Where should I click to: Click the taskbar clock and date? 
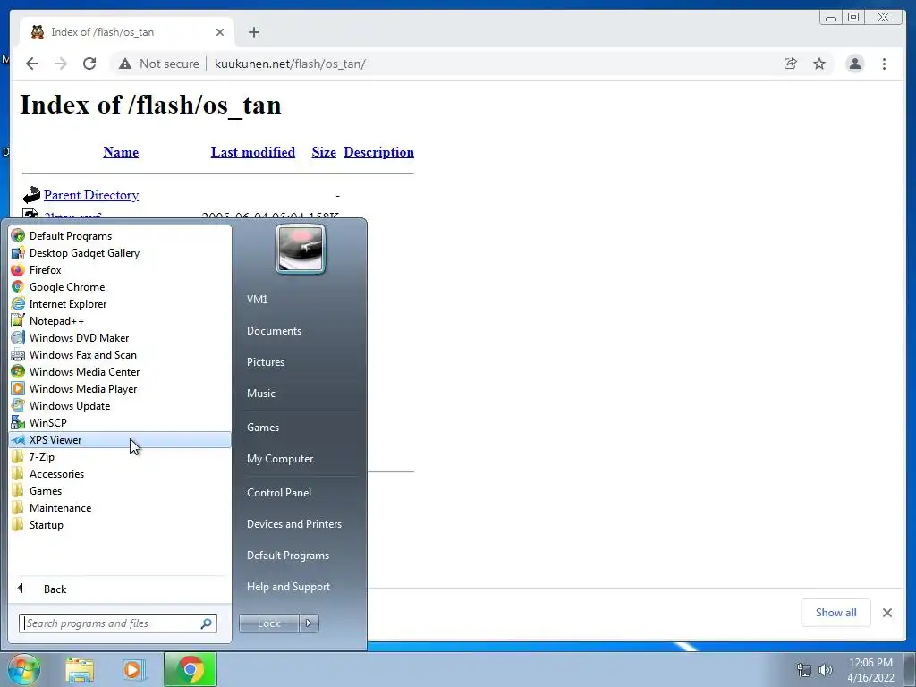coord(870,670)
